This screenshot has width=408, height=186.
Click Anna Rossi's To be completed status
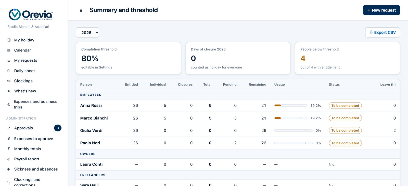point(345,106)
